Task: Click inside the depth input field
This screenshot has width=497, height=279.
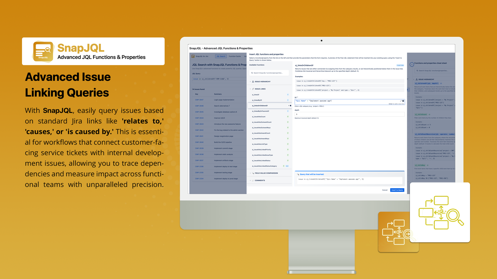Action: (349, 114)
